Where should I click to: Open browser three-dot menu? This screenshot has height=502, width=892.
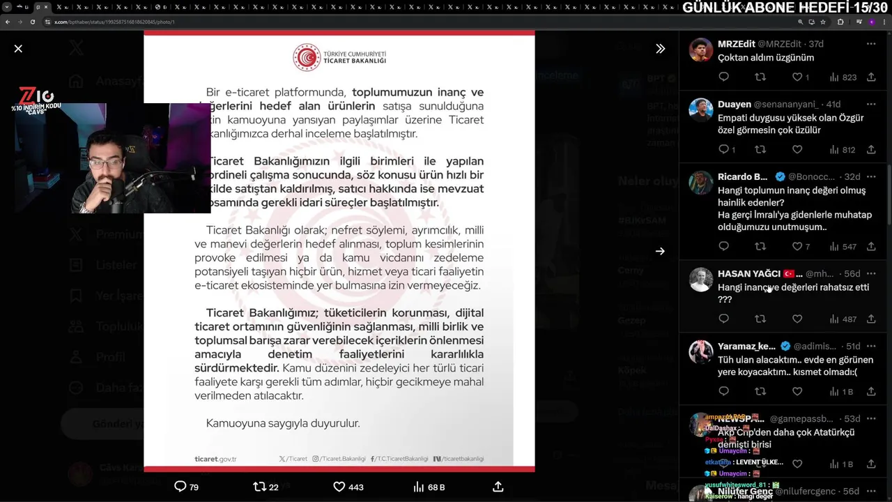(886, 22)
